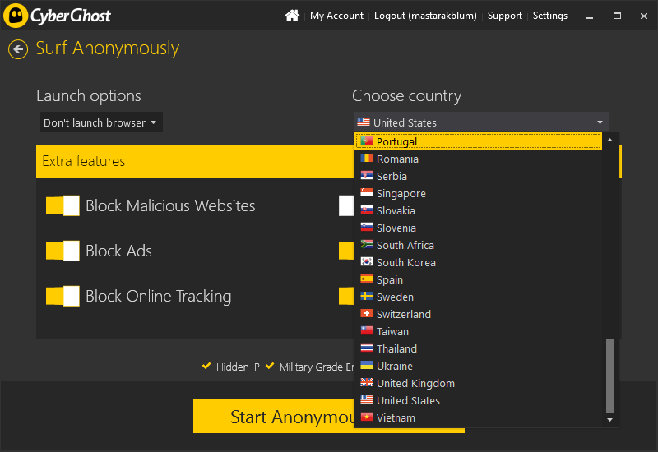
Task: Click the country list scroll down arrow
Action: (610, 420)
